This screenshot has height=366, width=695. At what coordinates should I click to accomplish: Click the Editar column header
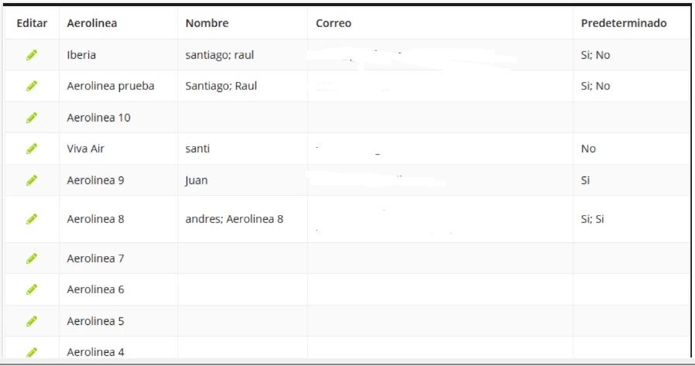pos(32,23)
